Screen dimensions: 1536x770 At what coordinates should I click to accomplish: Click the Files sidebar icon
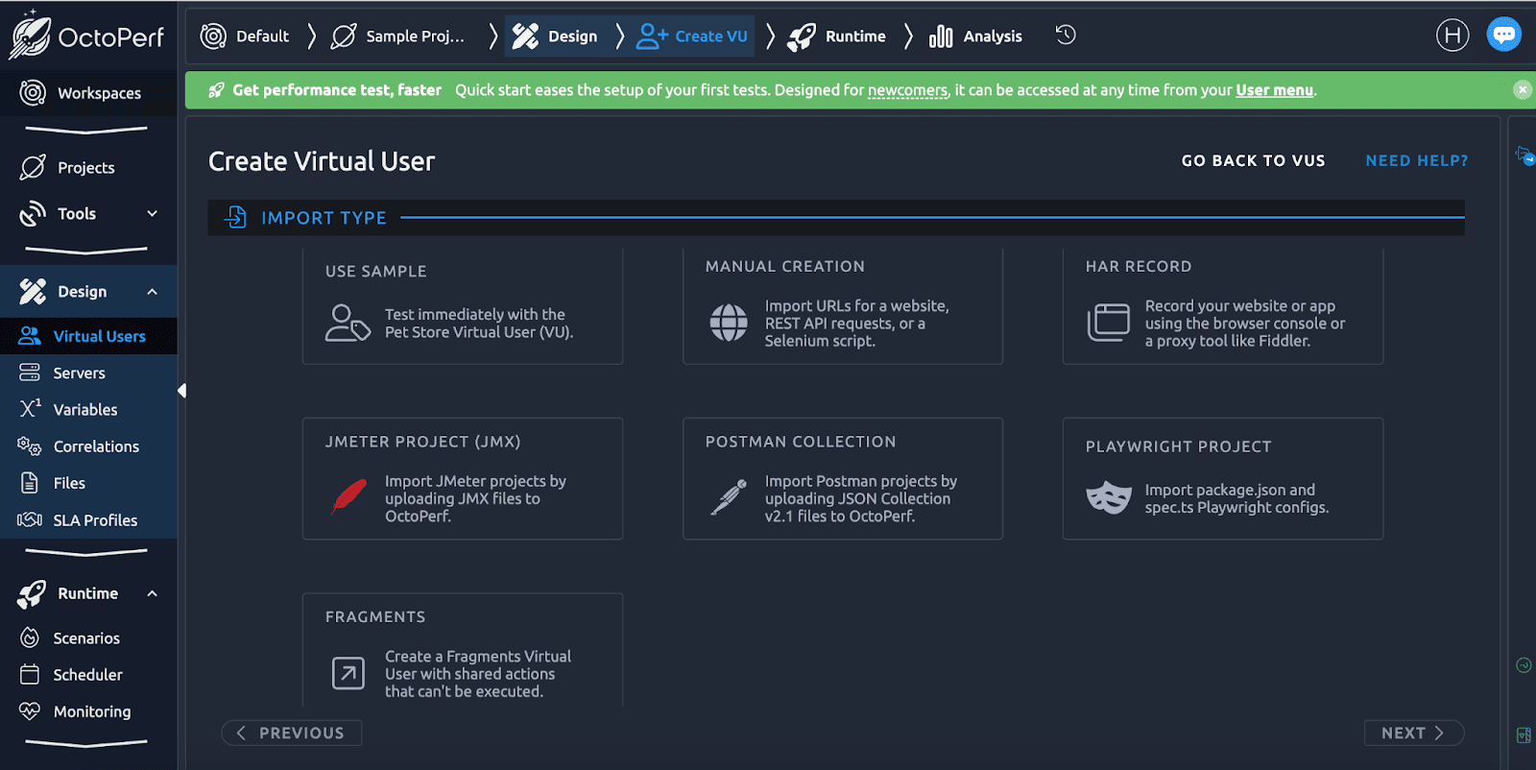click(x=30, y=483)
